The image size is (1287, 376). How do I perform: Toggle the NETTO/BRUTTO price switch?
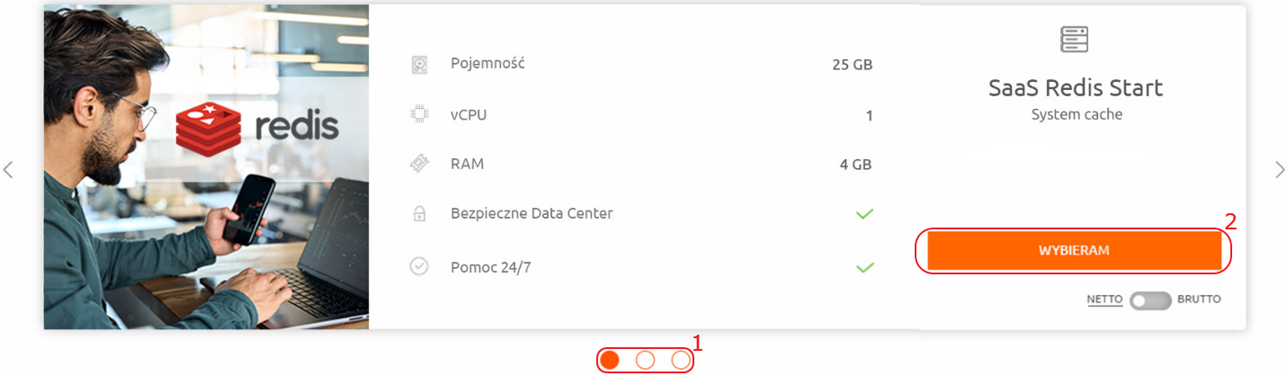coord(1151,300)
